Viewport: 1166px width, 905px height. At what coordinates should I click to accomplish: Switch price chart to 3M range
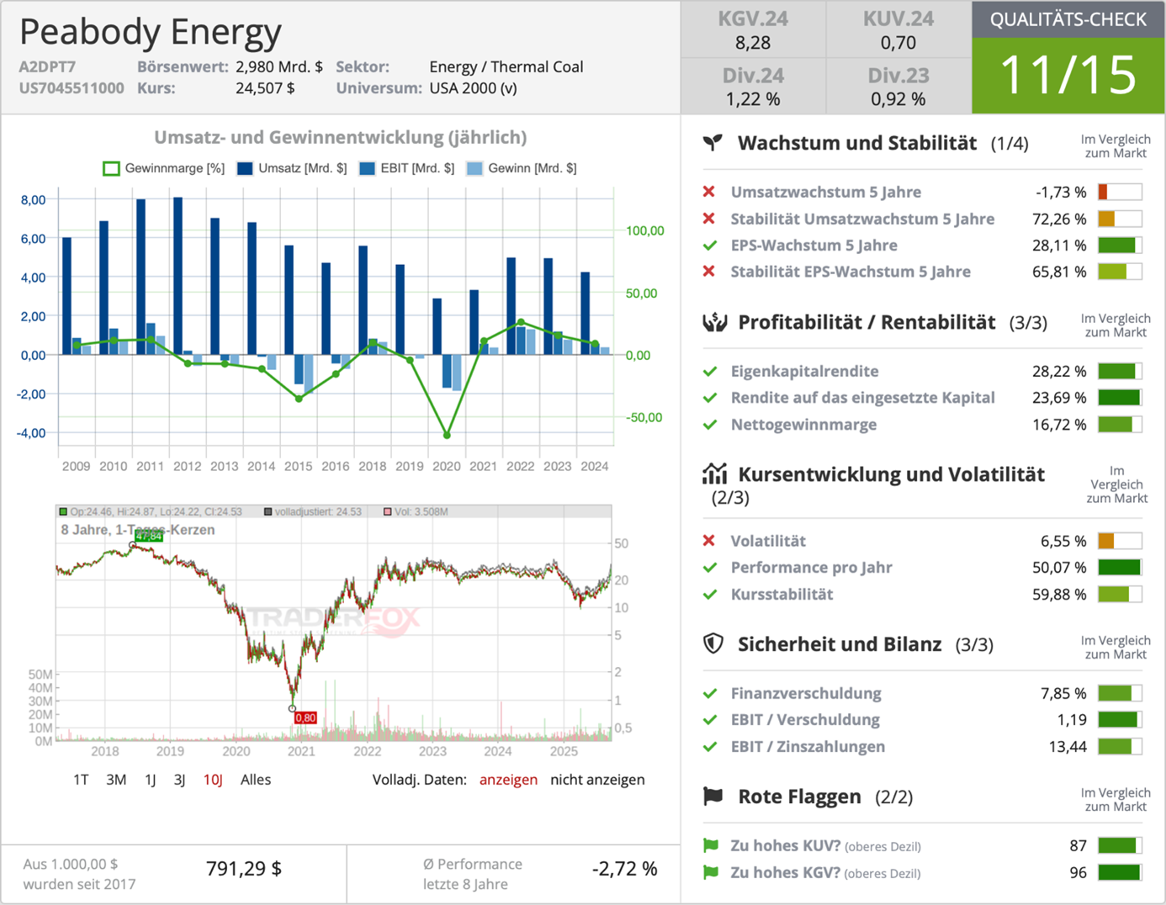[116, 780]
